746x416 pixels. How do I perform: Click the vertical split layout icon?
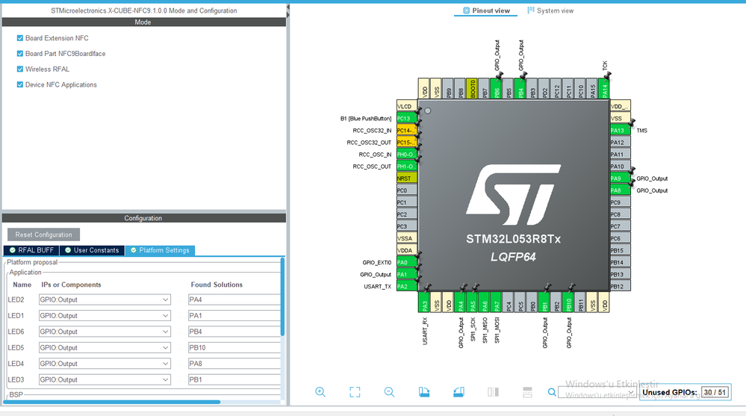[x=494, y=391]
